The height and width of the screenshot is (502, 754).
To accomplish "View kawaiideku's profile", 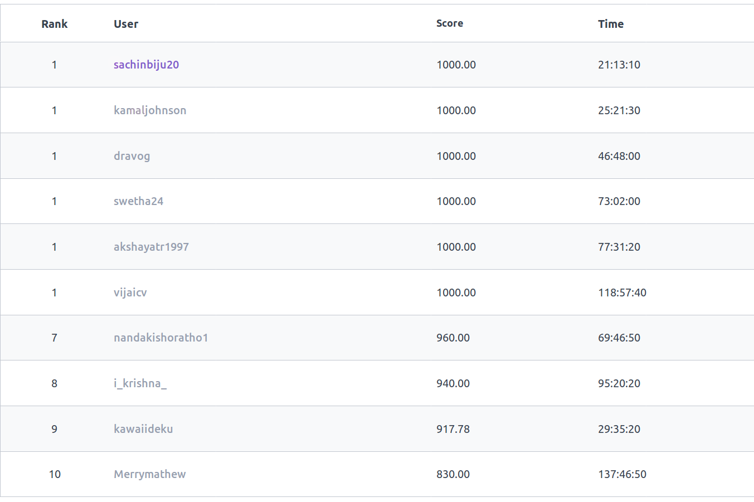I will coord(143,429).
